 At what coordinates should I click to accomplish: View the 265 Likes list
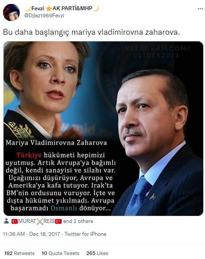97,253
